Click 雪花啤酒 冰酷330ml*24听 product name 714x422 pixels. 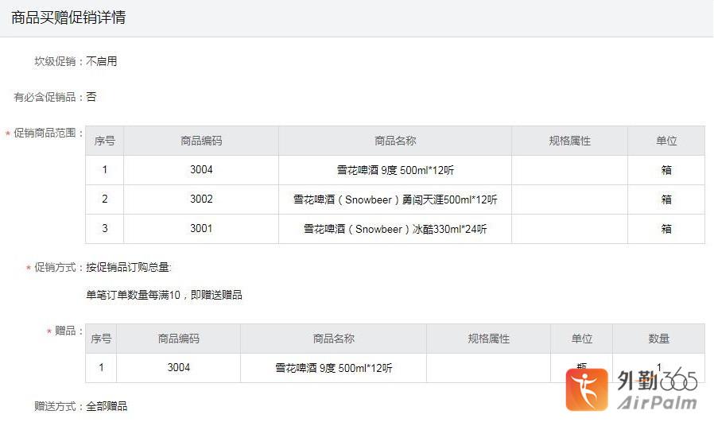tap(395, 229)
